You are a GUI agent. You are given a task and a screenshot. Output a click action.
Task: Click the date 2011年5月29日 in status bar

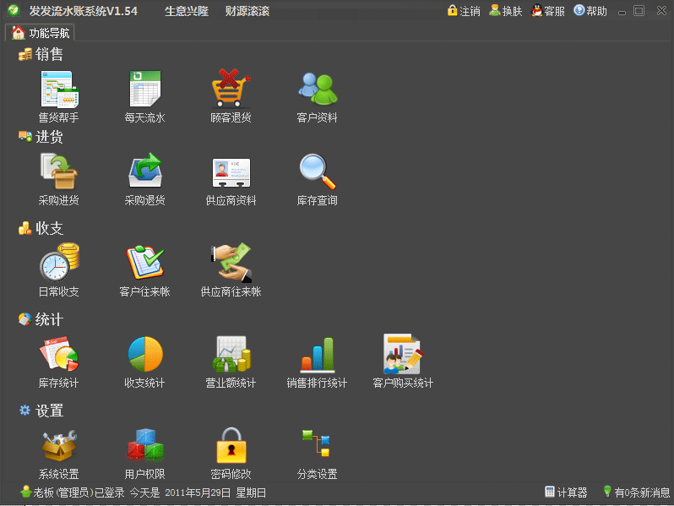[x=198, y=492]
